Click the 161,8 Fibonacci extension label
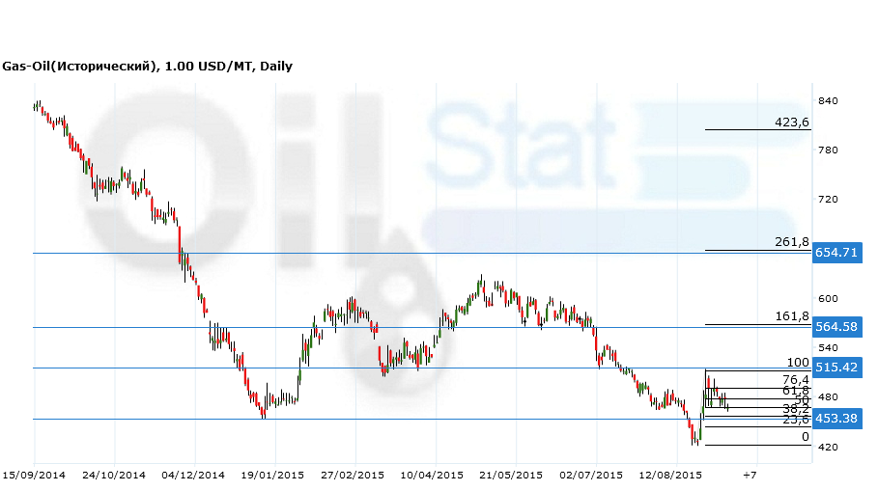This screenshot has height=491, width=878. coord(791,316)
